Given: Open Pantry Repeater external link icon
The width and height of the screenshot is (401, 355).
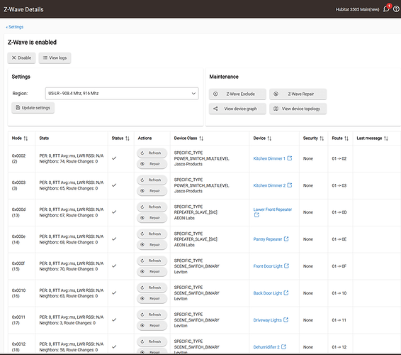Looking at the screenshot, I should [x=286, y=239].
